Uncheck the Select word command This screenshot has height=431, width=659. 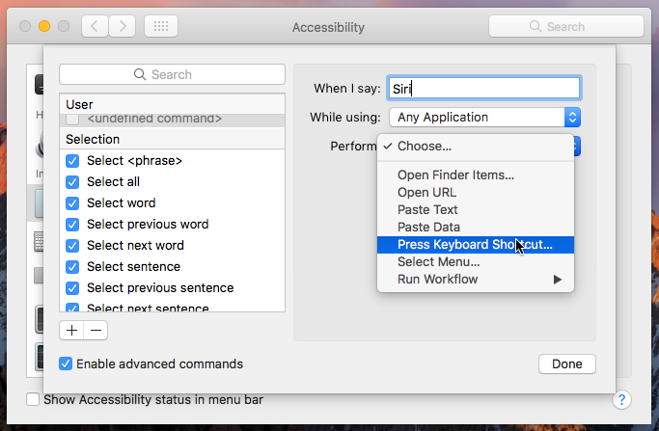point(72,203)
